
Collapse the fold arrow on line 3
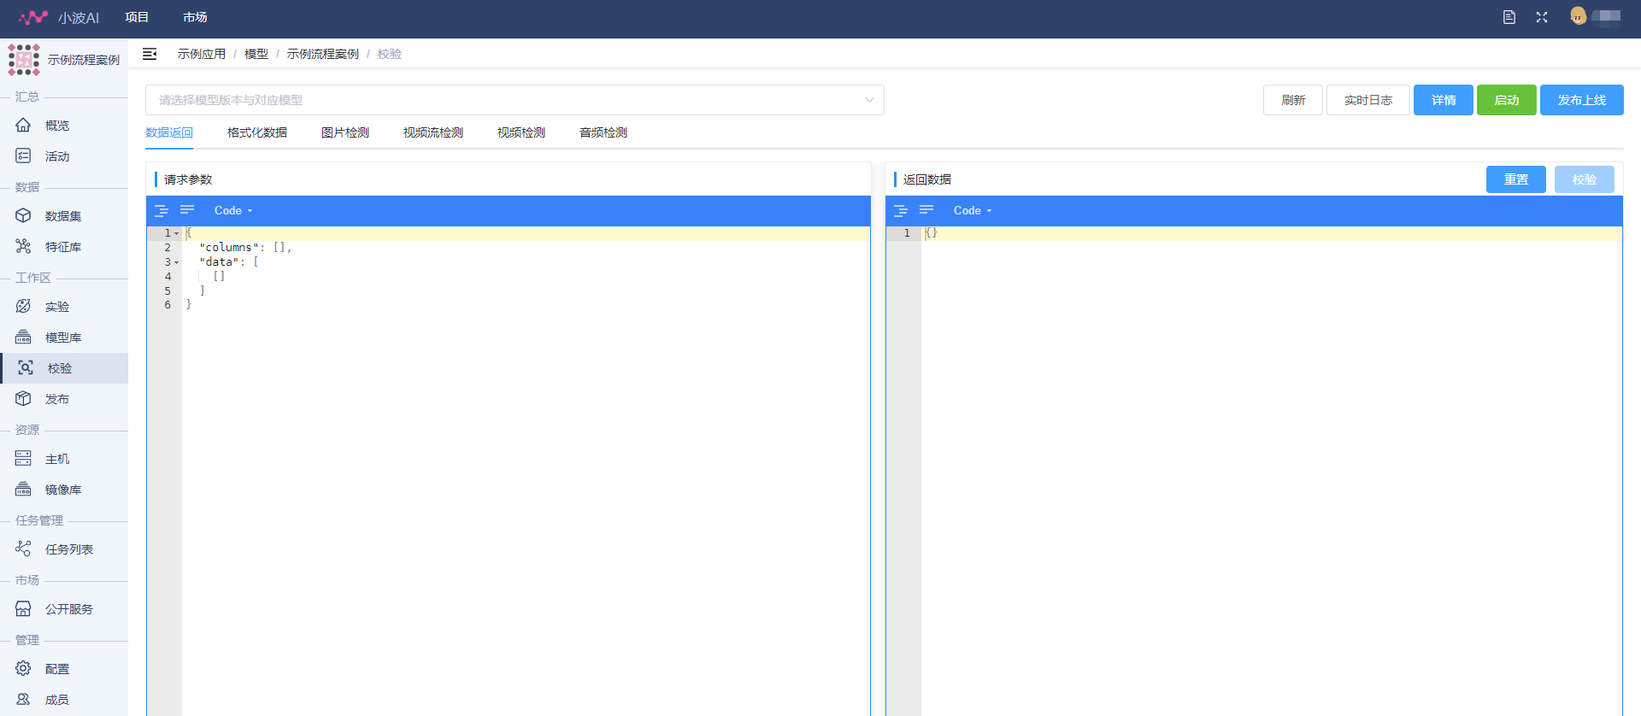pos(177,262)
